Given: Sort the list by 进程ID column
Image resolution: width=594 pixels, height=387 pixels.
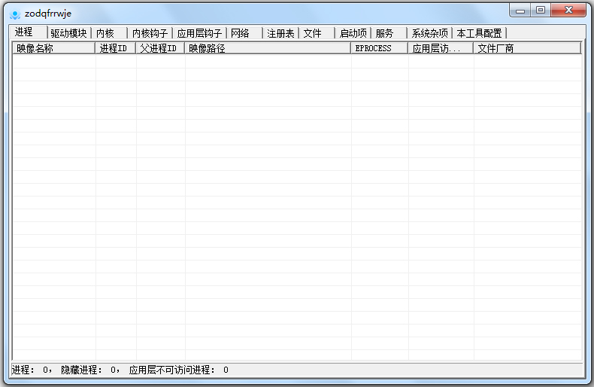Looking at the screenshot, I should (116, 48).
